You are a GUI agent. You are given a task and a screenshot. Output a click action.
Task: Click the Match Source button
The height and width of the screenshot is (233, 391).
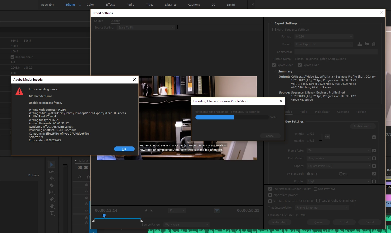(x=363, y=126)
